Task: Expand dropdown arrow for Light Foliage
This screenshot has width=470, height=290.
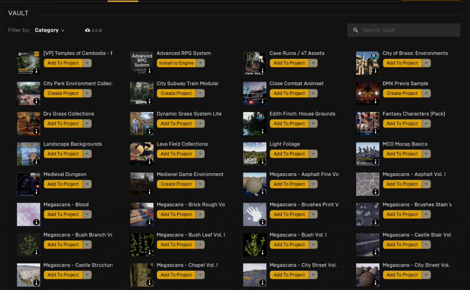Action: click(313, 154)
